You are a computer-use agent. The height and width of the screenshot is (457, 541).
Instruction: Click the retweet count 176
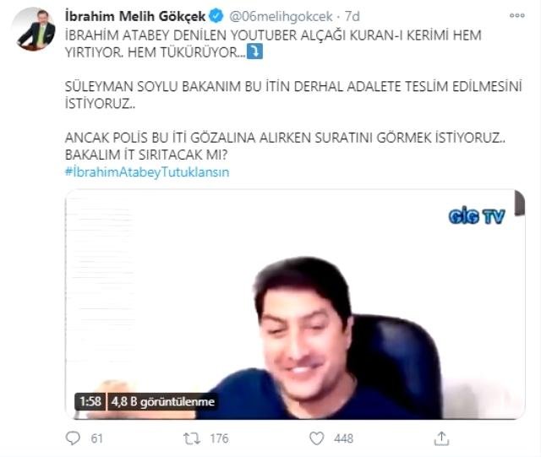click(220, 438)
